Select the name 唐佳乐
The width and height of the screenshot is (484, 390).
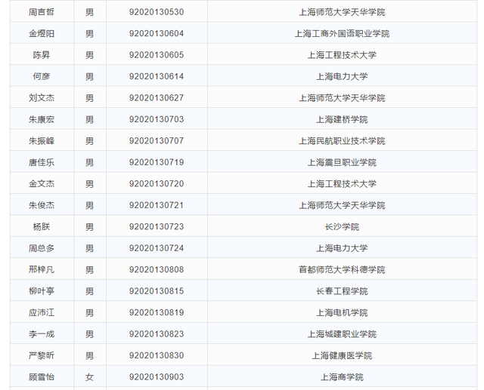[42, 162]
